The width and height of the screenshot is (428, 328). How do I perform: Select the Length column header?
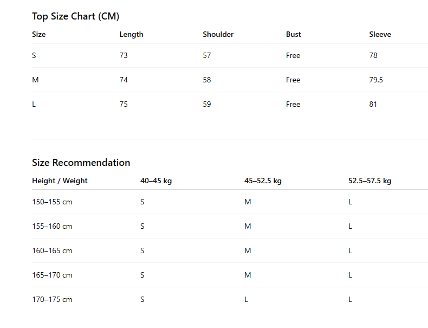click(131, 34)
